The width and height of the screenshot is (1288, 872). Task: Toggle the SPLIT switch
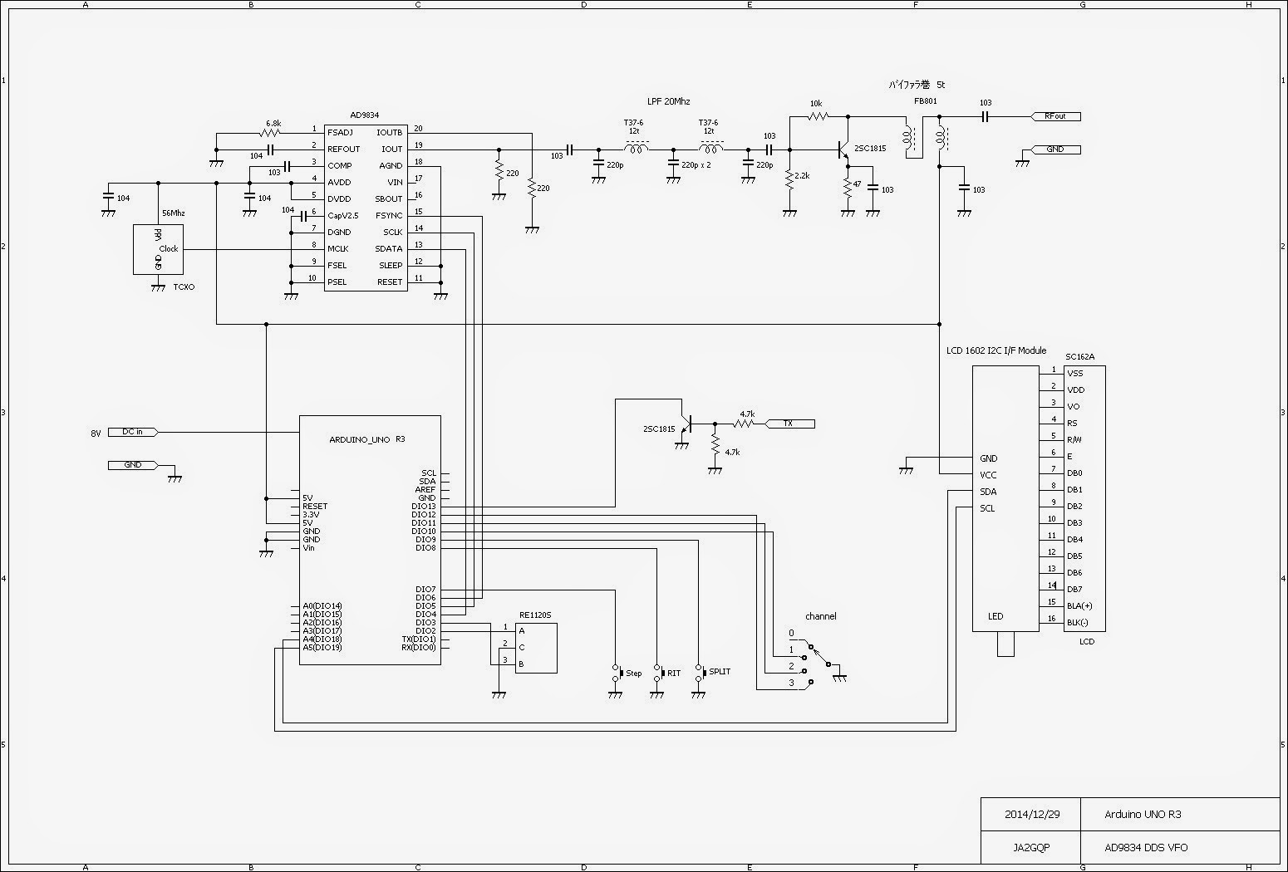pos(702,671)
